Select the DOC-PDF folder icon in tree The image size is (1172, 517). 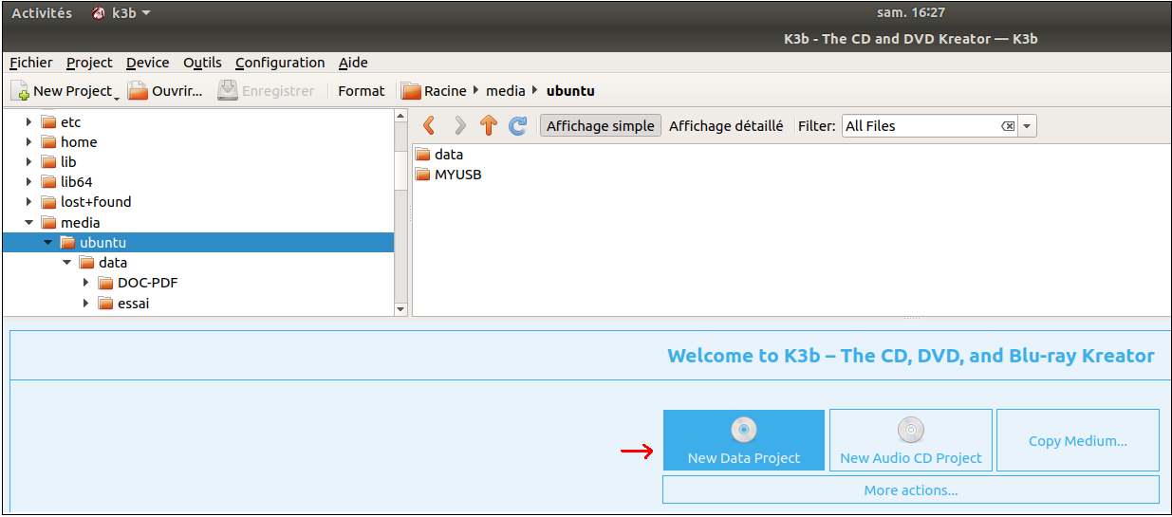click(x=105, y=282)
